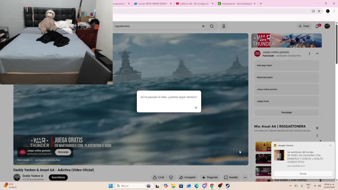Select the Juego online gratuito ad row
Screen dimensions: 338x190
[287, 89]
